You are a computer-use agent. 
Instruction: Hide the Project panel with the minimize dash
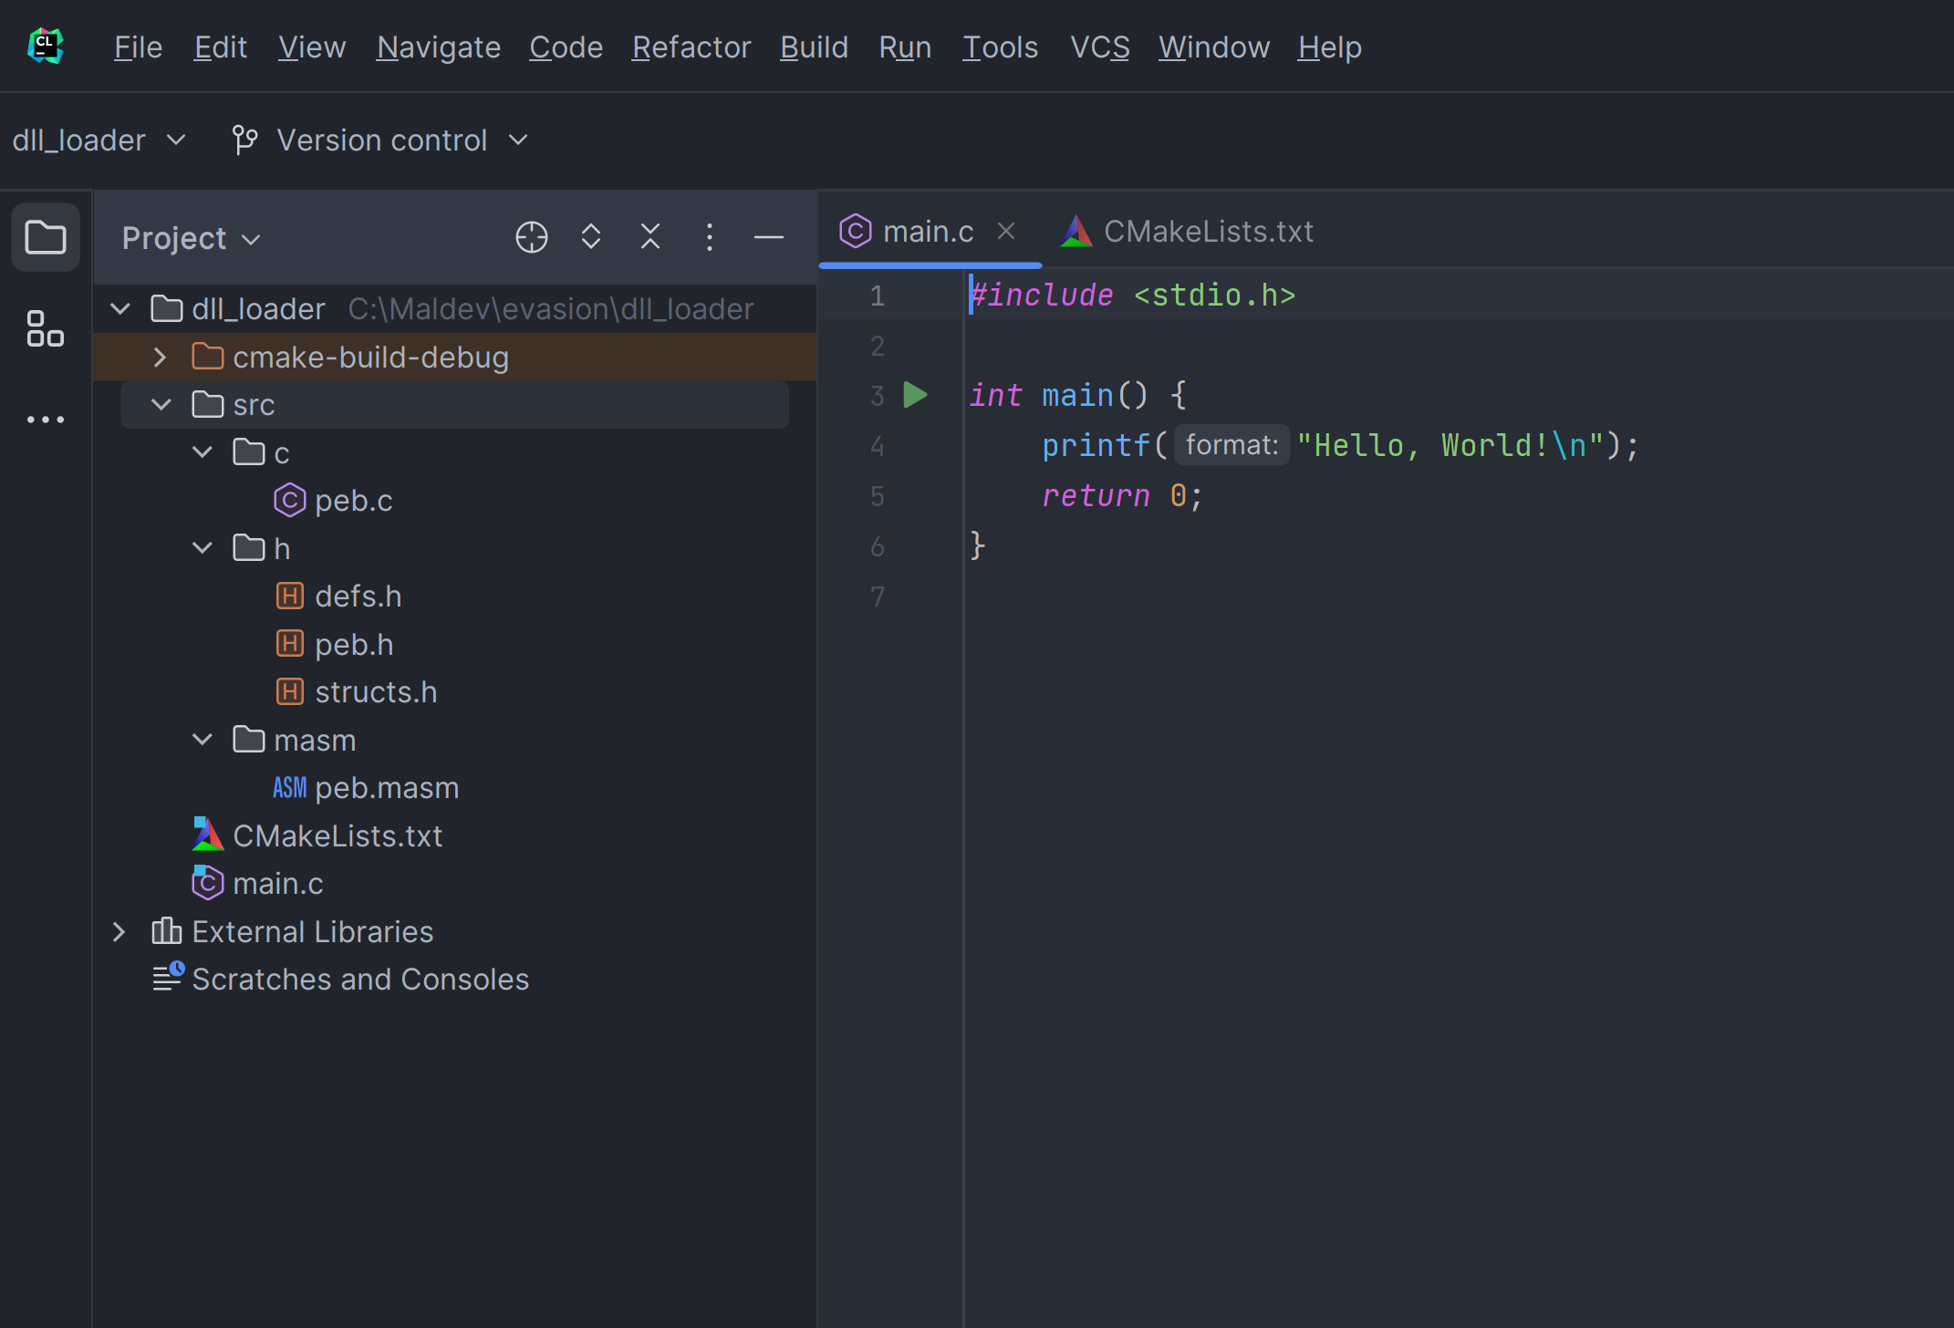point(768,237)
